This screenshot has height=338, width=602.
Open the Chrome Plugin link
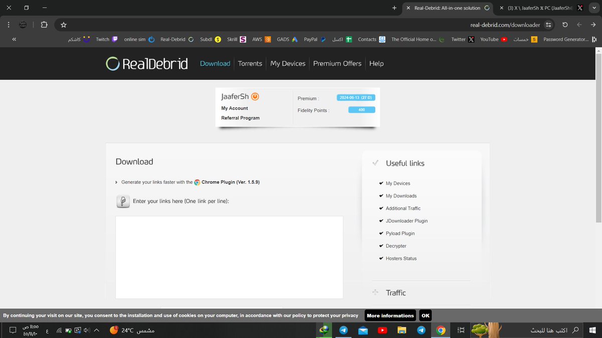pyautogui.click(x=231, y=182)
